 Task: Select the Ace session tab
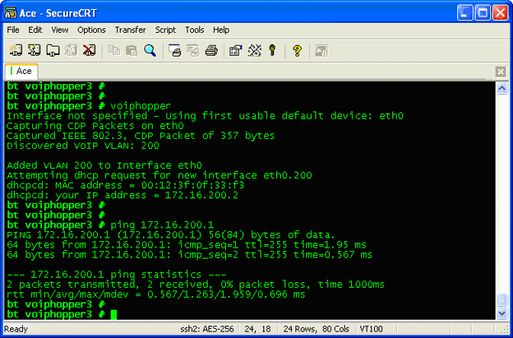(x=22, y=72)
